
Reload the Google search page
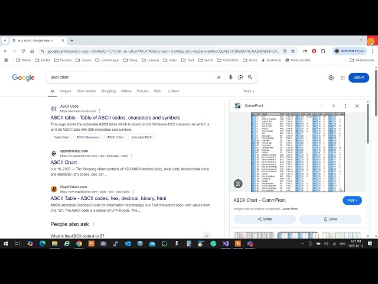[x=23, y=51]
